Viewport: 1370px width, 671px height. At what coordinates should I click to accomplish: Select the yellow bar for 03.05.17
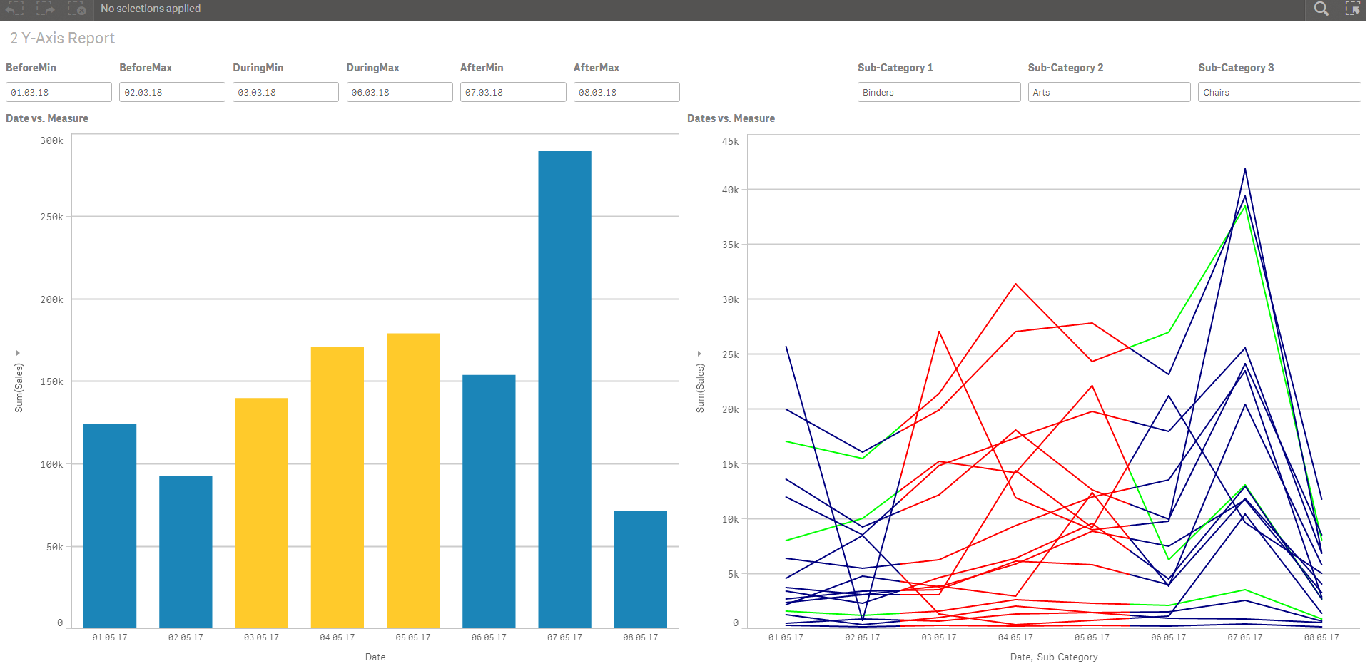click(x=262, y=513)
